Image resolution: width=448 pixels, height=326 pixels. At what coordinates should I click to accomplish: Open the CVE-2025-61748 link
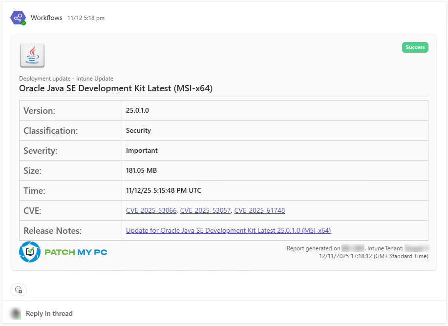coord(259,210)
